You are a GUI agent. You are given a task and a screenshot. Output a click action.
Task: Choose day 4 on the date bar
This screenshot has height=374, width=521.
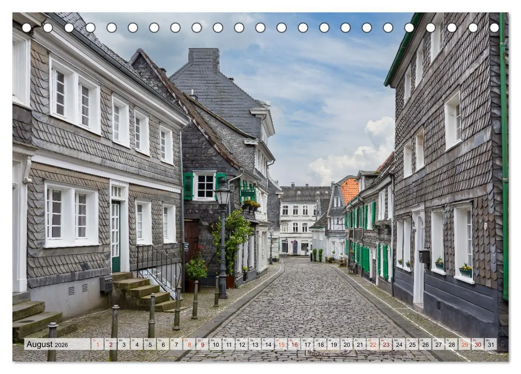coord(137,344)
